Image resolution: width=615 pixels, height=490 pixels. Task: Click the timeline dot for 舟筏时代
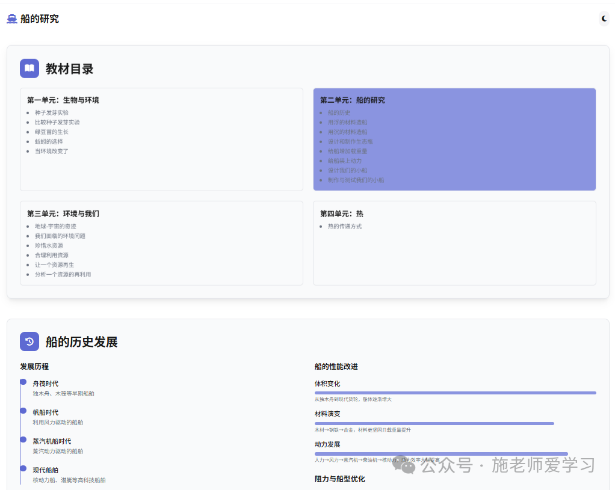tap(23, 382)
